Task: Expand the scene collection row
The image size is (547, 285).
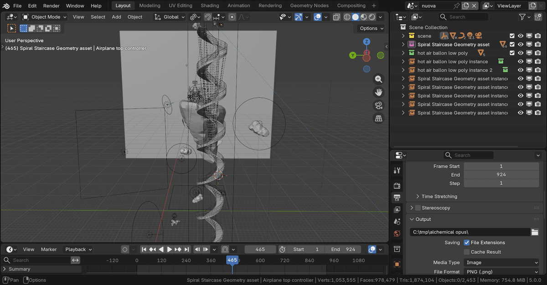Action: tap(403, 36)
